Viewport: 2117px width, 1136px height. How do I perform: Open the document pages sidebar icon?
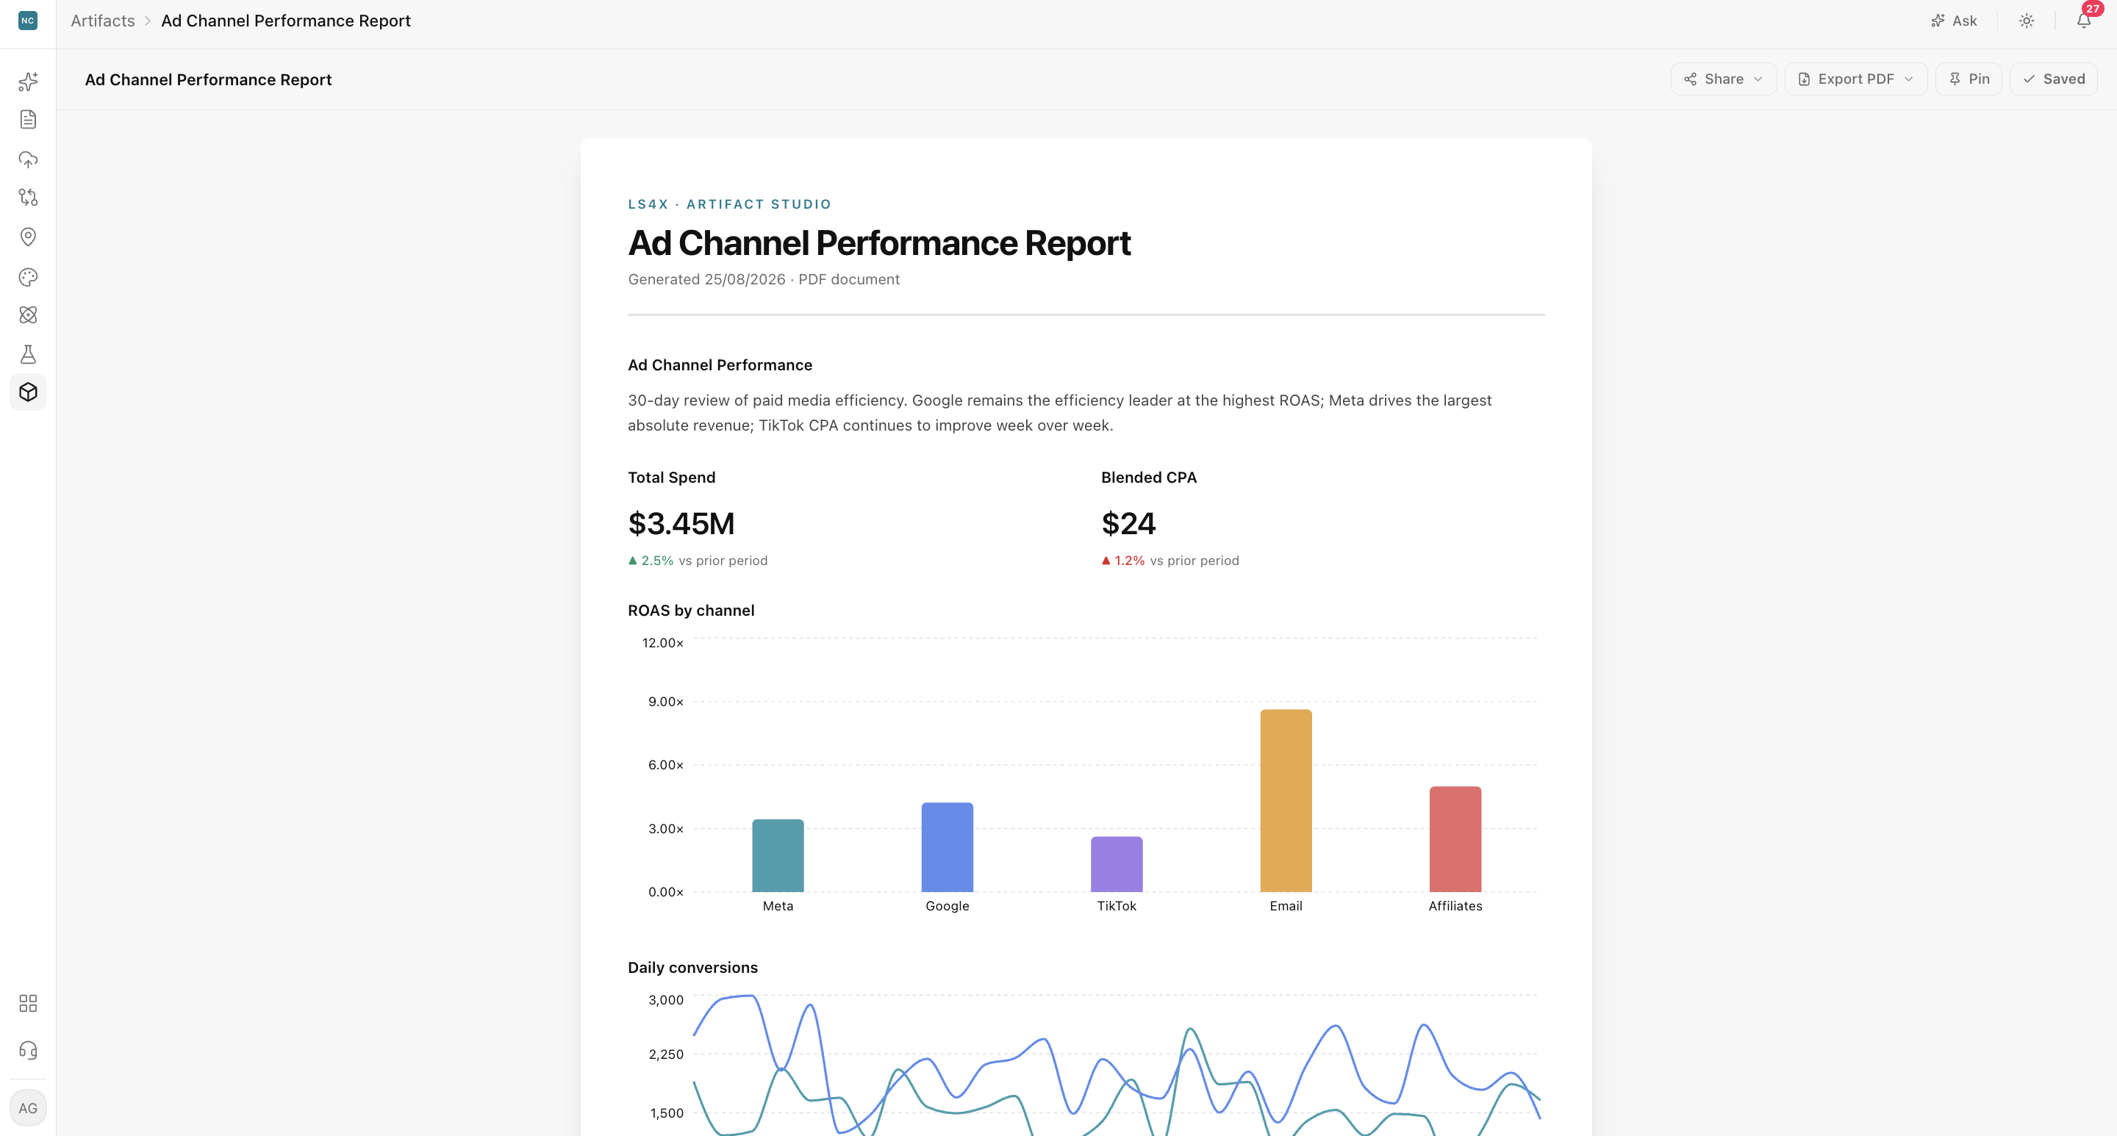point(28,120)
